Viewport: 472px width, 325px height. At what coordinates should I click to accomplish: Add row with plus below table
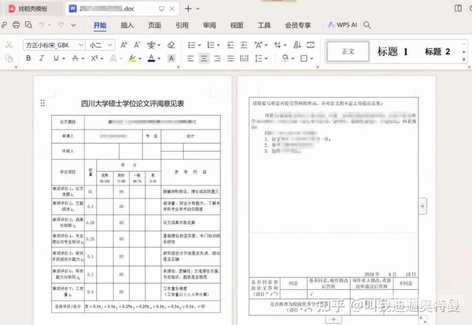click(334, 319)
